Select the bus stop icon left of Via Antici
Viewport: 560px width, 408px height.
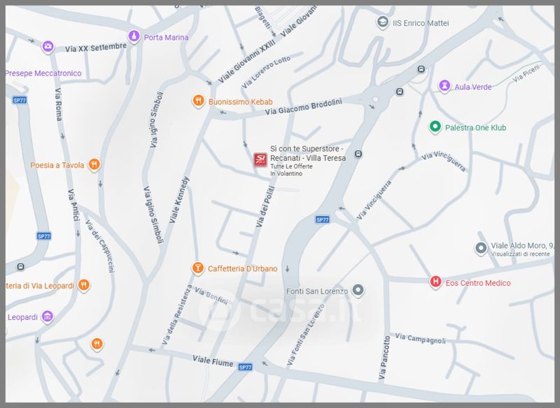point(20,267)
